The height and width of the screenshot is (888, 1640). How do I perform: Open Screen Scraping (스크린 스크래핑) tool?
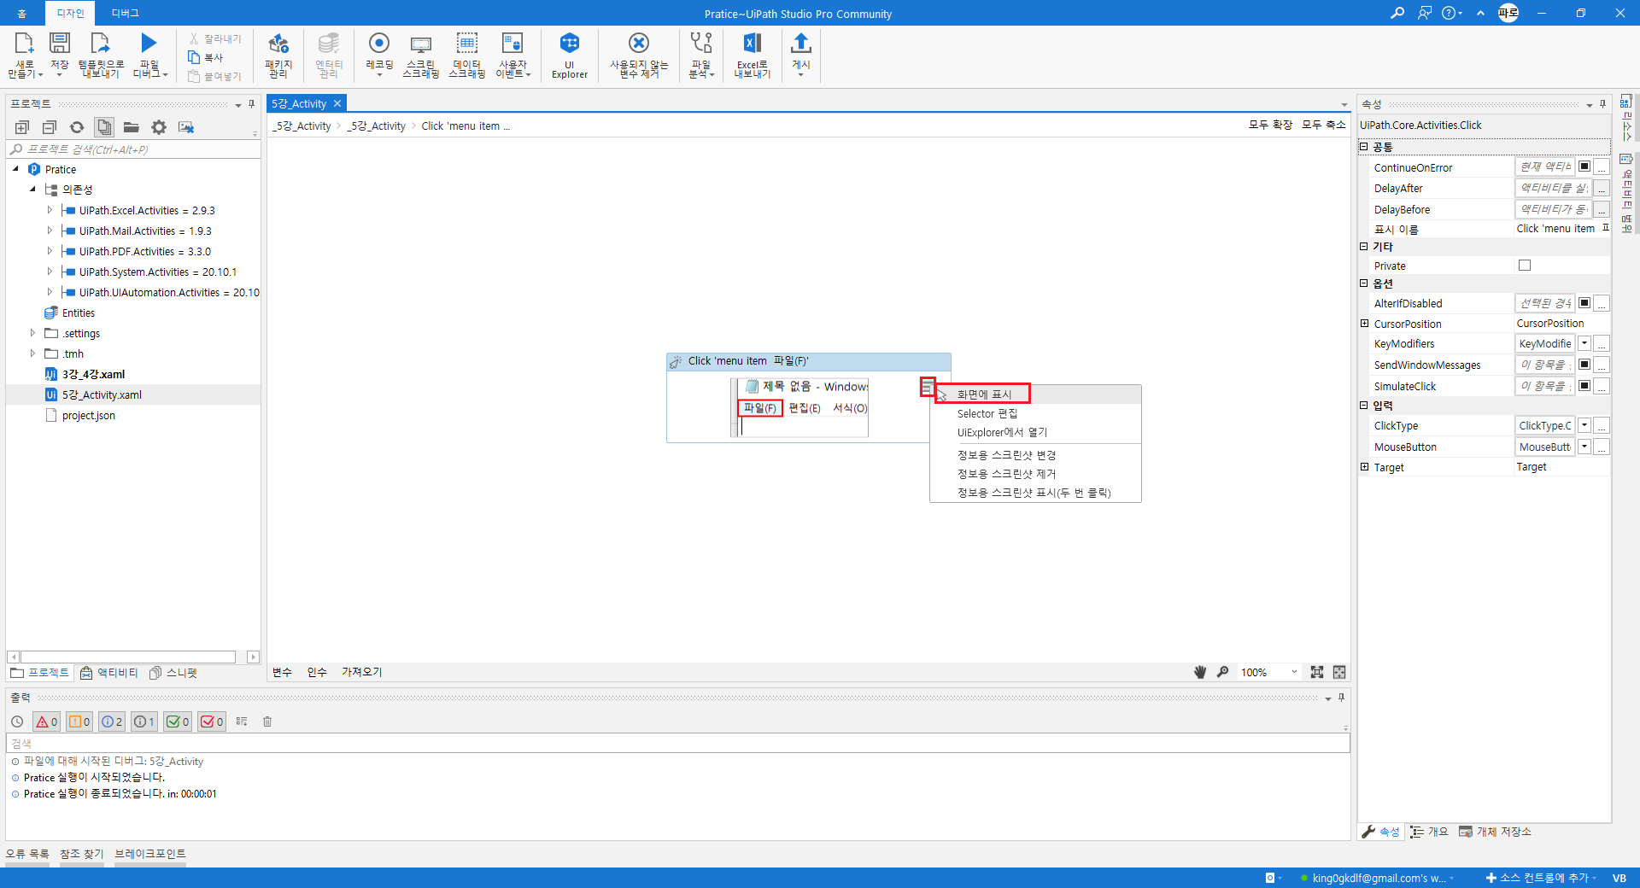pos(421,55)
